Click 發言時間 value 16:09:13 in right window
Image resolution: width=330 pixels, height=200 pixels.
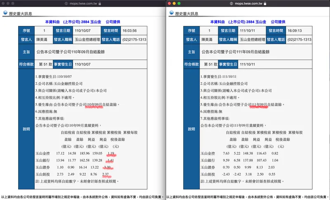295,30
